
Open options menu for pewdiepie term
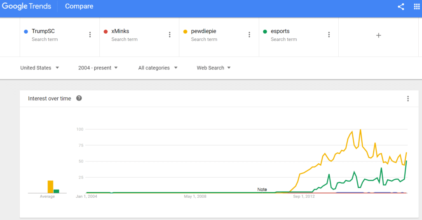point(249,35)
